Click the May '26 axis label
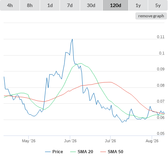168x161 pixels. click(x=29, y=141)
